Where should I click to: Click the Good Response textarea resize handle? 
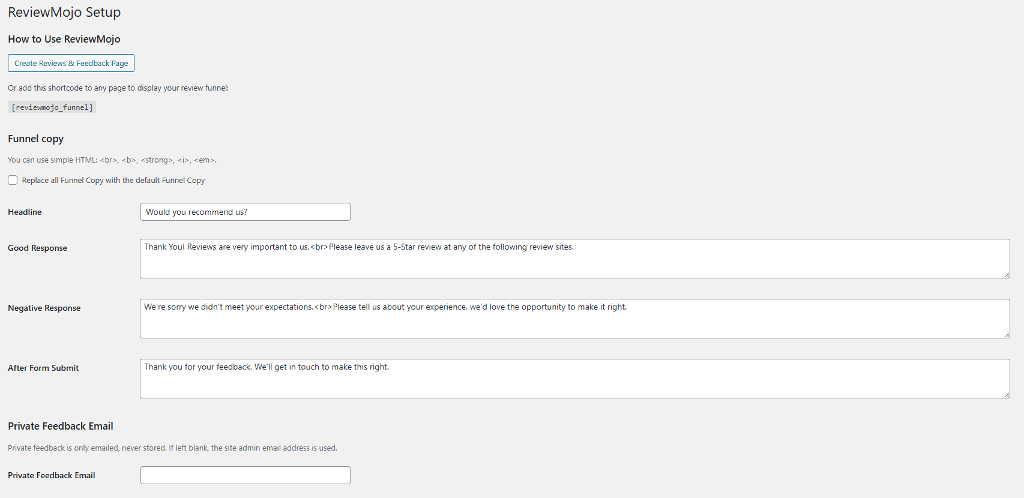(x=1007, y=275)
